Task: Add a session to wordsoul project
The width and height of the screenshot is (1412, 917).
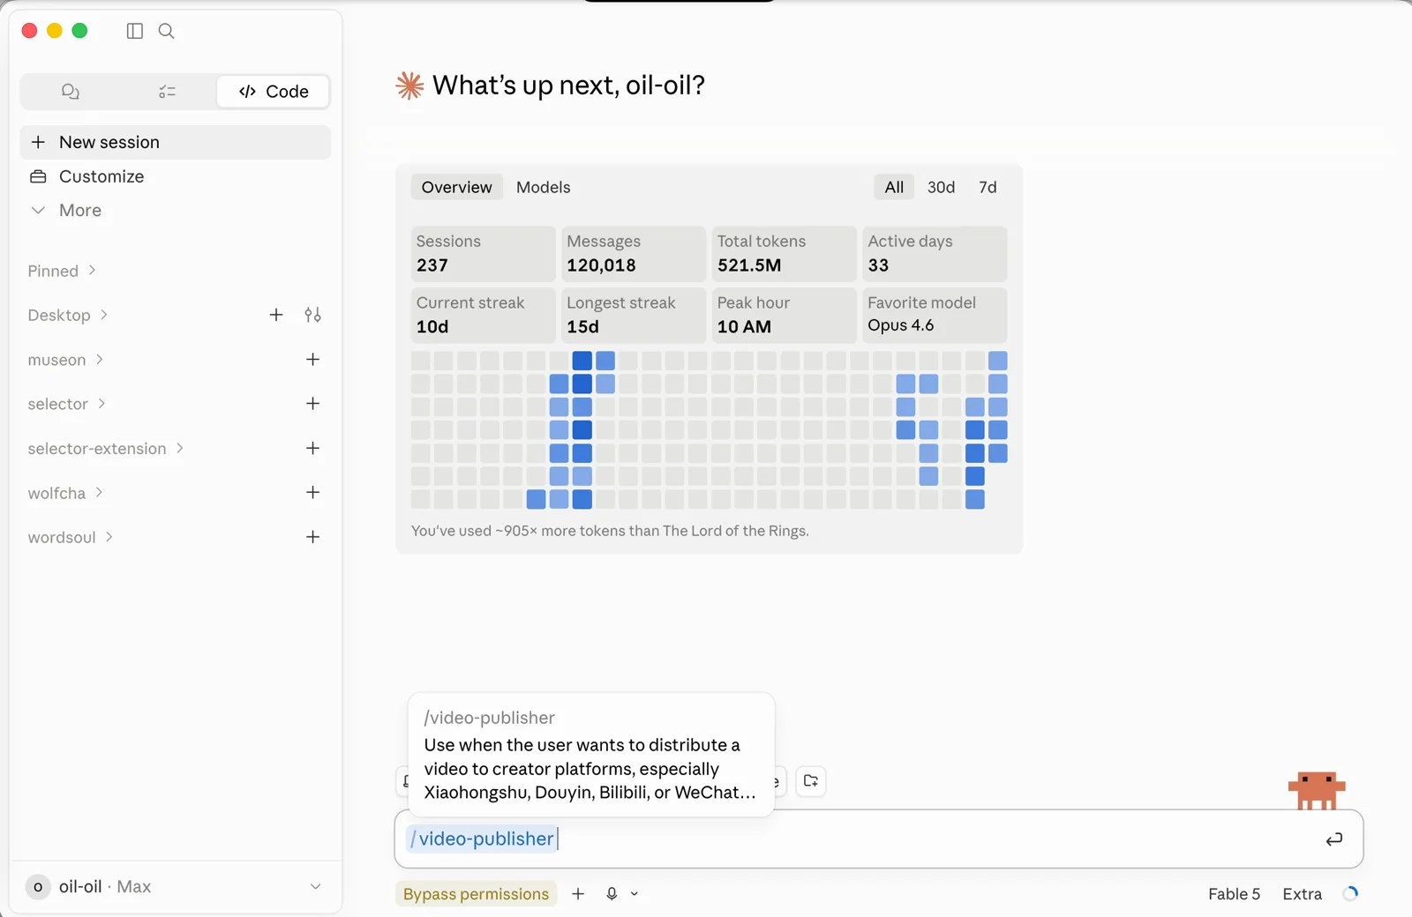Action: coord(312,537)
